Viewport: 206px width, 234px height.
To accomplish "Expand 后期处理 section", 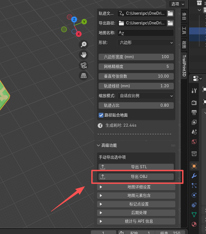I will [136, 213].
